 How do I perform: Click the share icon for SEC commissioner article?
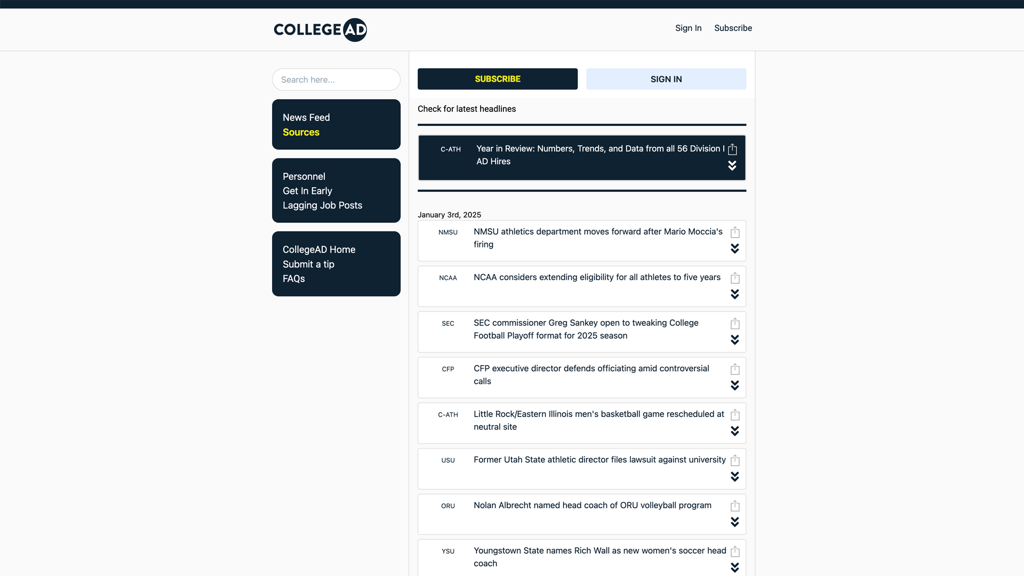coord(735,324)
